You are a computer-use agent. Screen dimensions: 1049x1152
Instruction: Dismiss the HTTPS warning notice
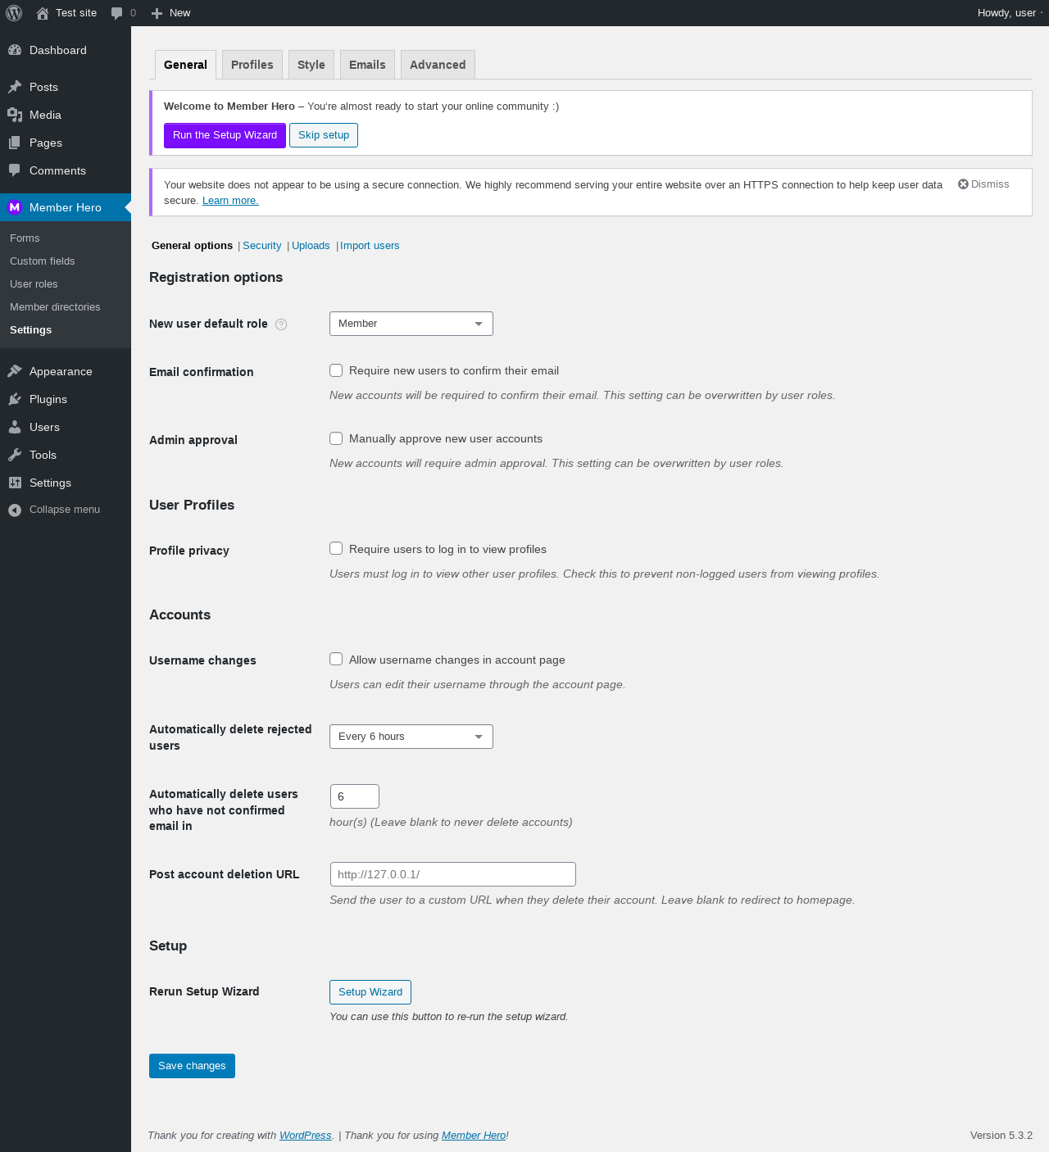click(983, 184)
